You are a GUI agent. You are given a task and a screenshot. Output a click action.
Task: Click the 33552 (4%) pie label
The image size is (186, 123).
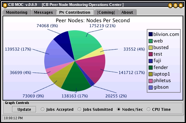[x=134, y=49]
